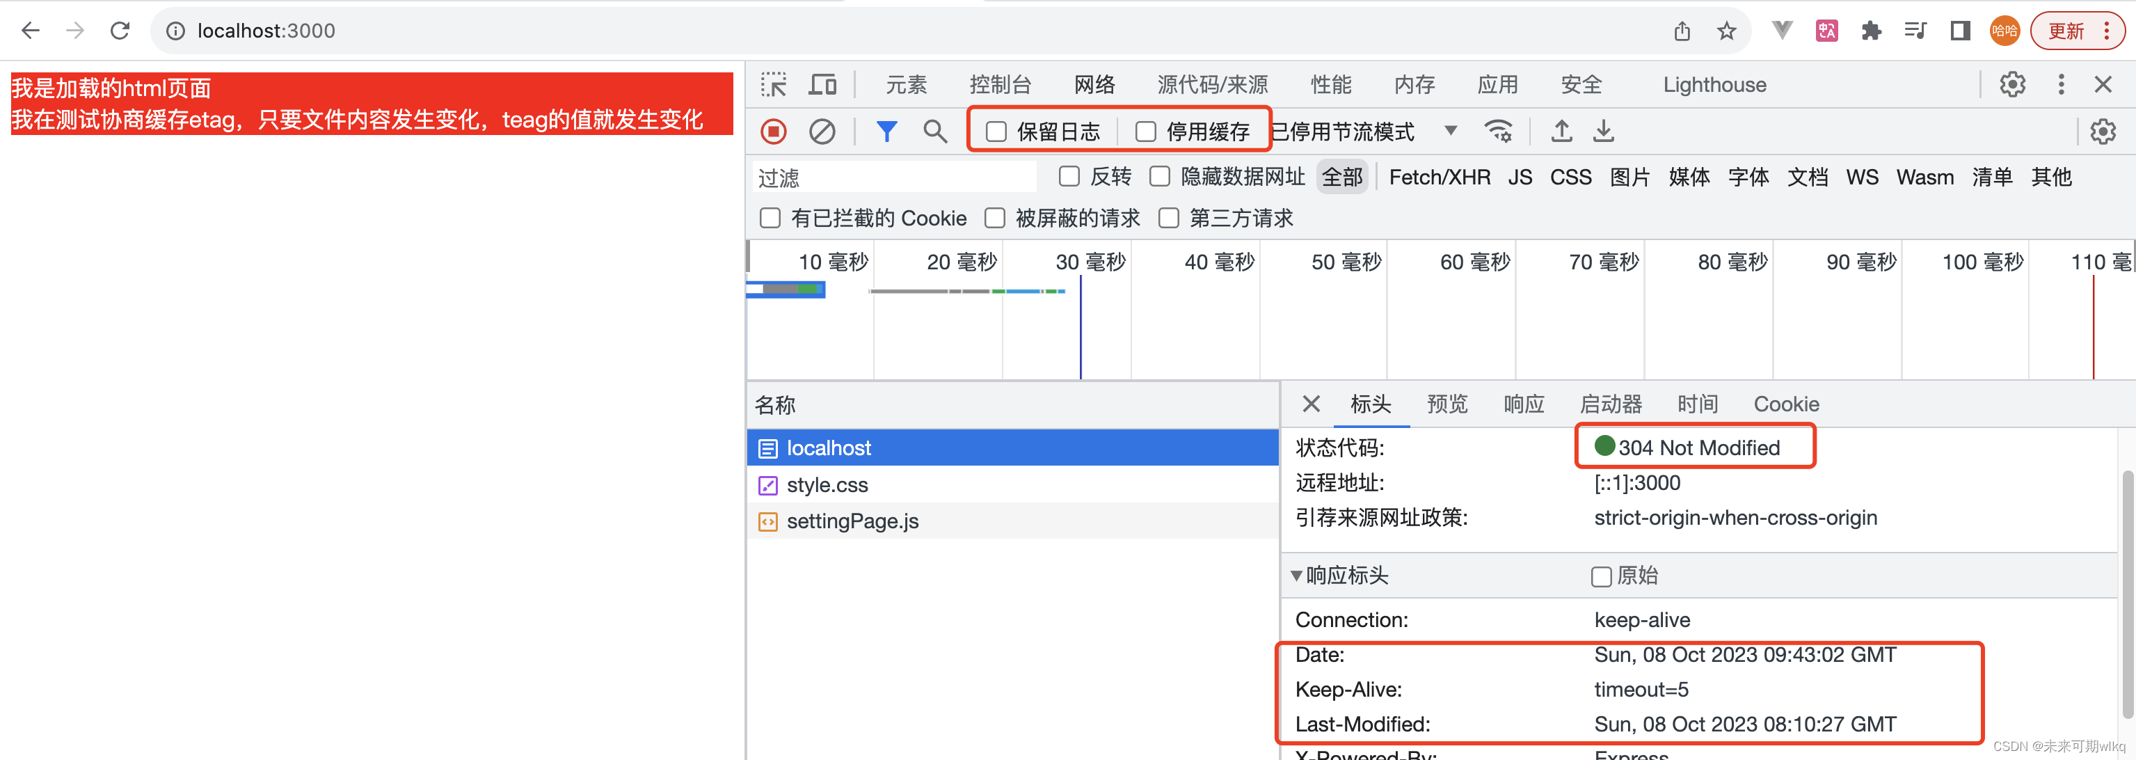
Task: Go back in browser history
Action: pos(31,31)
